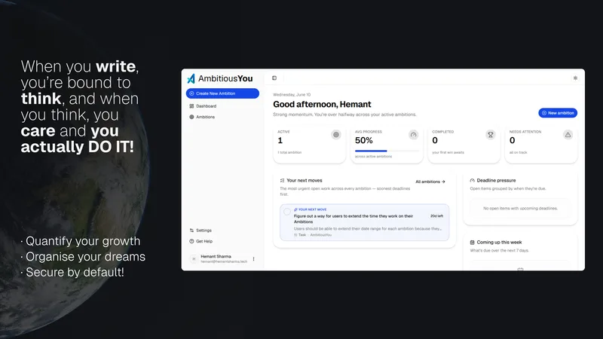
Task: Click the AmbitiousYou logo icon
Action: coord(191,78)
